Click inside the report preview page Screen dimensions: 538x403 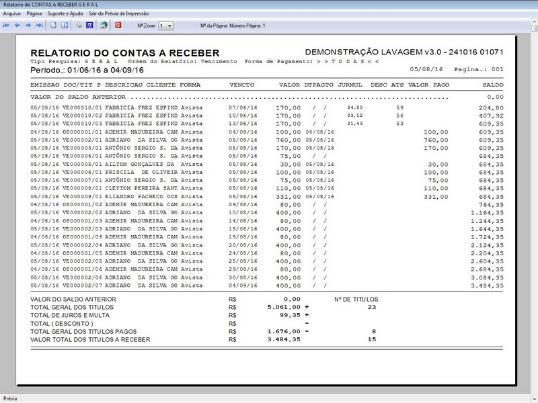pos(269,201)
